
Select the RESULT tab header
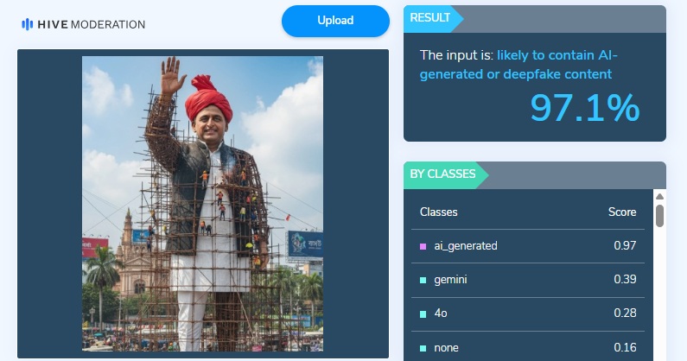(x=430, y=18)
